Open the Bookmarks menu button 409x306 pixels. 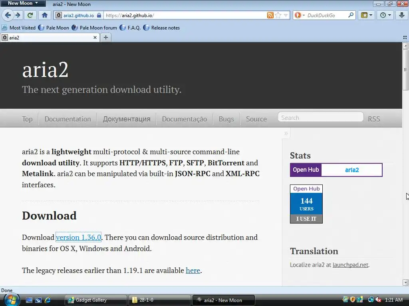(x=367, y=16)
